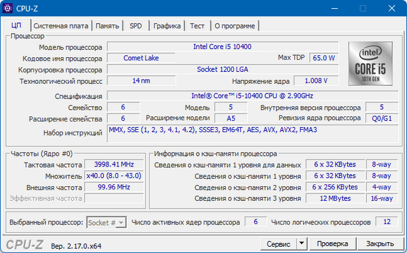407x253 pixels.
Task: Click the Закрыть button
Action: pos(380,243)
